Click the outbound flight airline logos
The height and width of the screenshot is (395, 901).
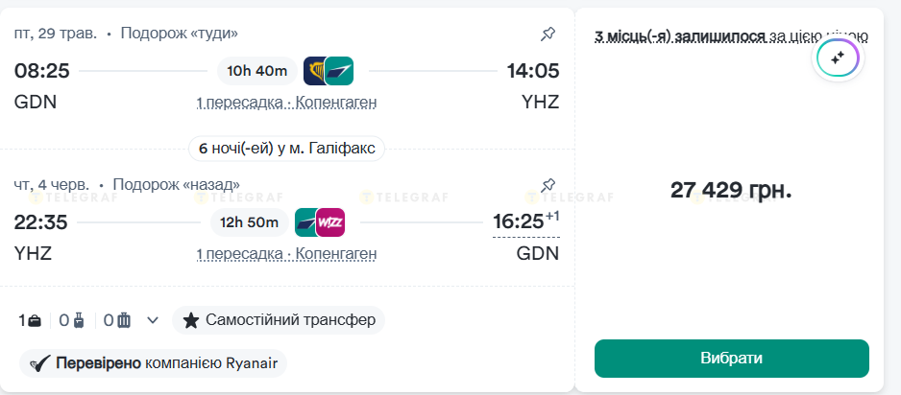pyautogui.click(x=329, y=71)
